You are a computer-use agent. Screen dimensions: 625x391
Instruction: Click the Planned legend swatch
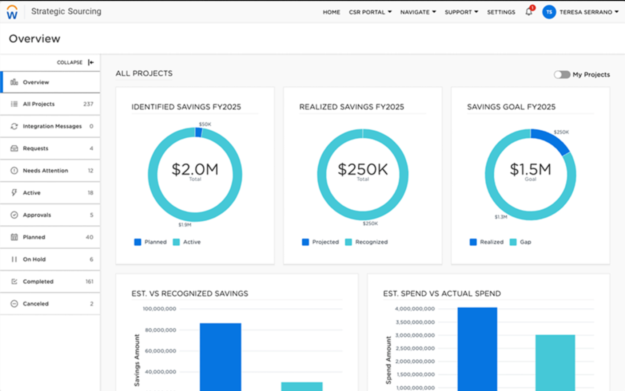tap(138, 242)
